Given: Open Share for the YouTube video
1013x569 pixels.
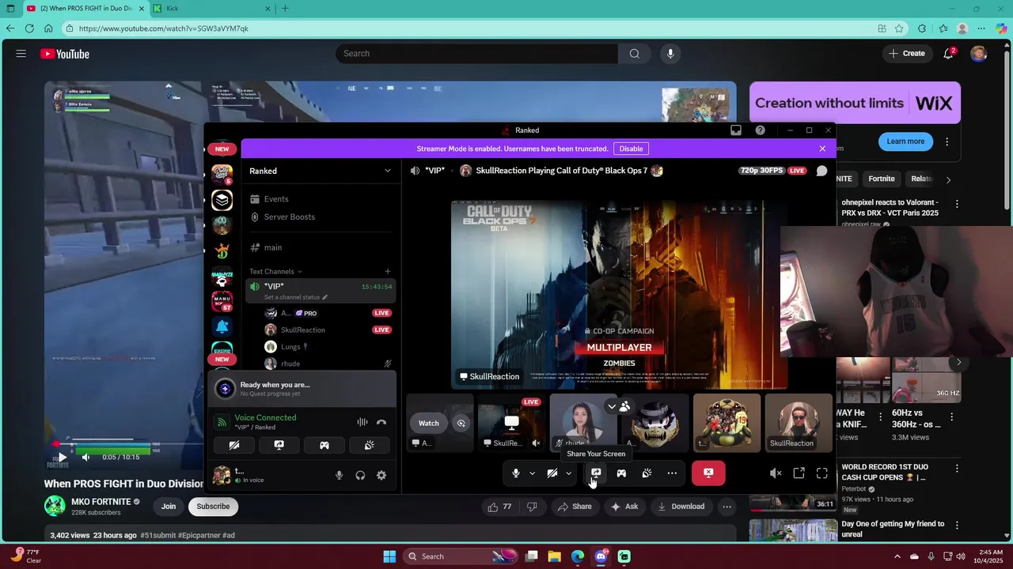Looking at the screenshot, I should [573, 507].
